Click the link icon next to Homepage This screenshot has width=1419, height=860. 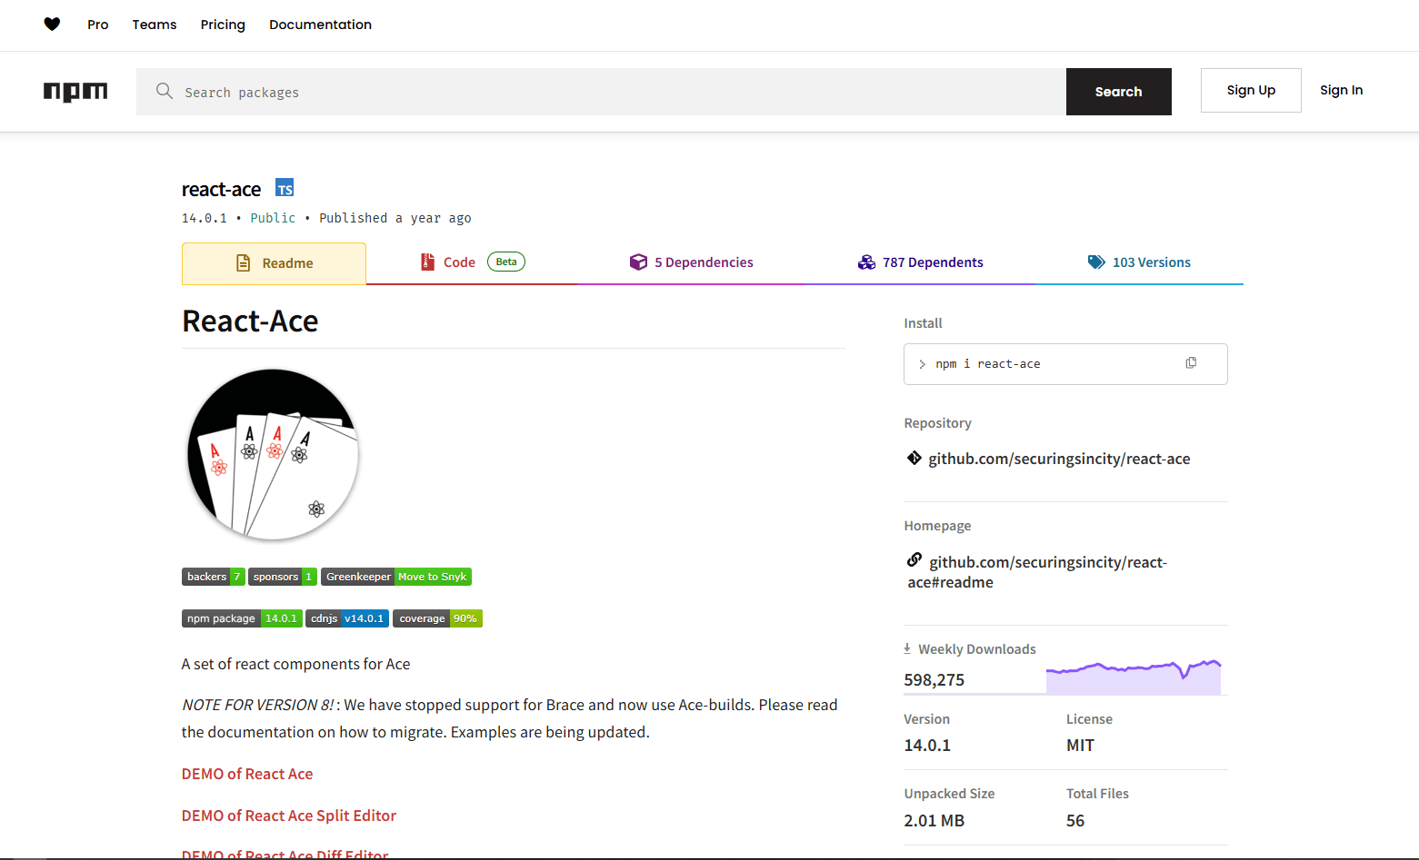tap(914, 560)
